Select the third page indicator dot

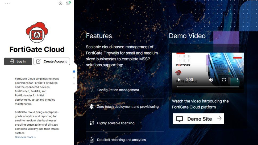(x=74, y=84)
